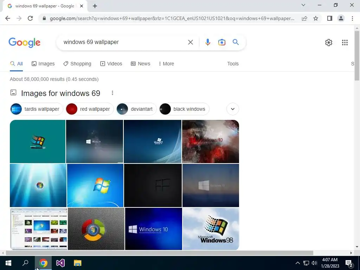Clear the search box text
Screen dimensions: 360x270
pos(190,42)
